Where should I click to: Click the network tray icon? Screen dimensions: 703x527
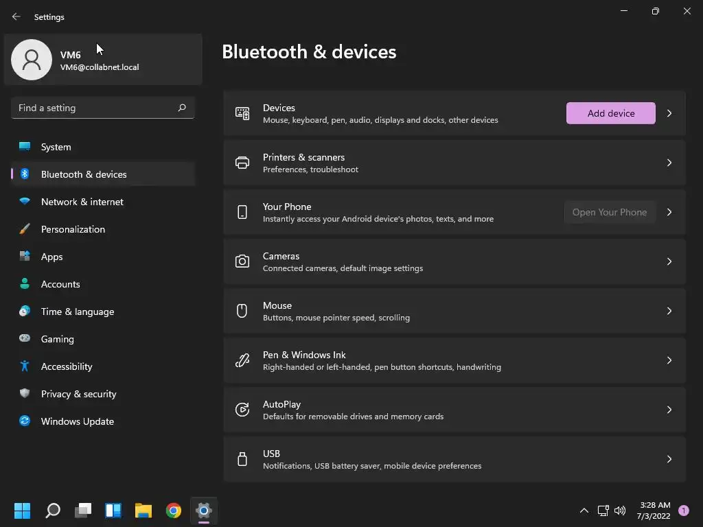pos(603,511)
